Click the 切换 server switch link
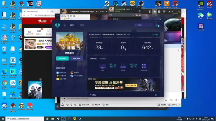Image resolution: width=216 pixels, height=121 pixels. click(x=129, y=34)
